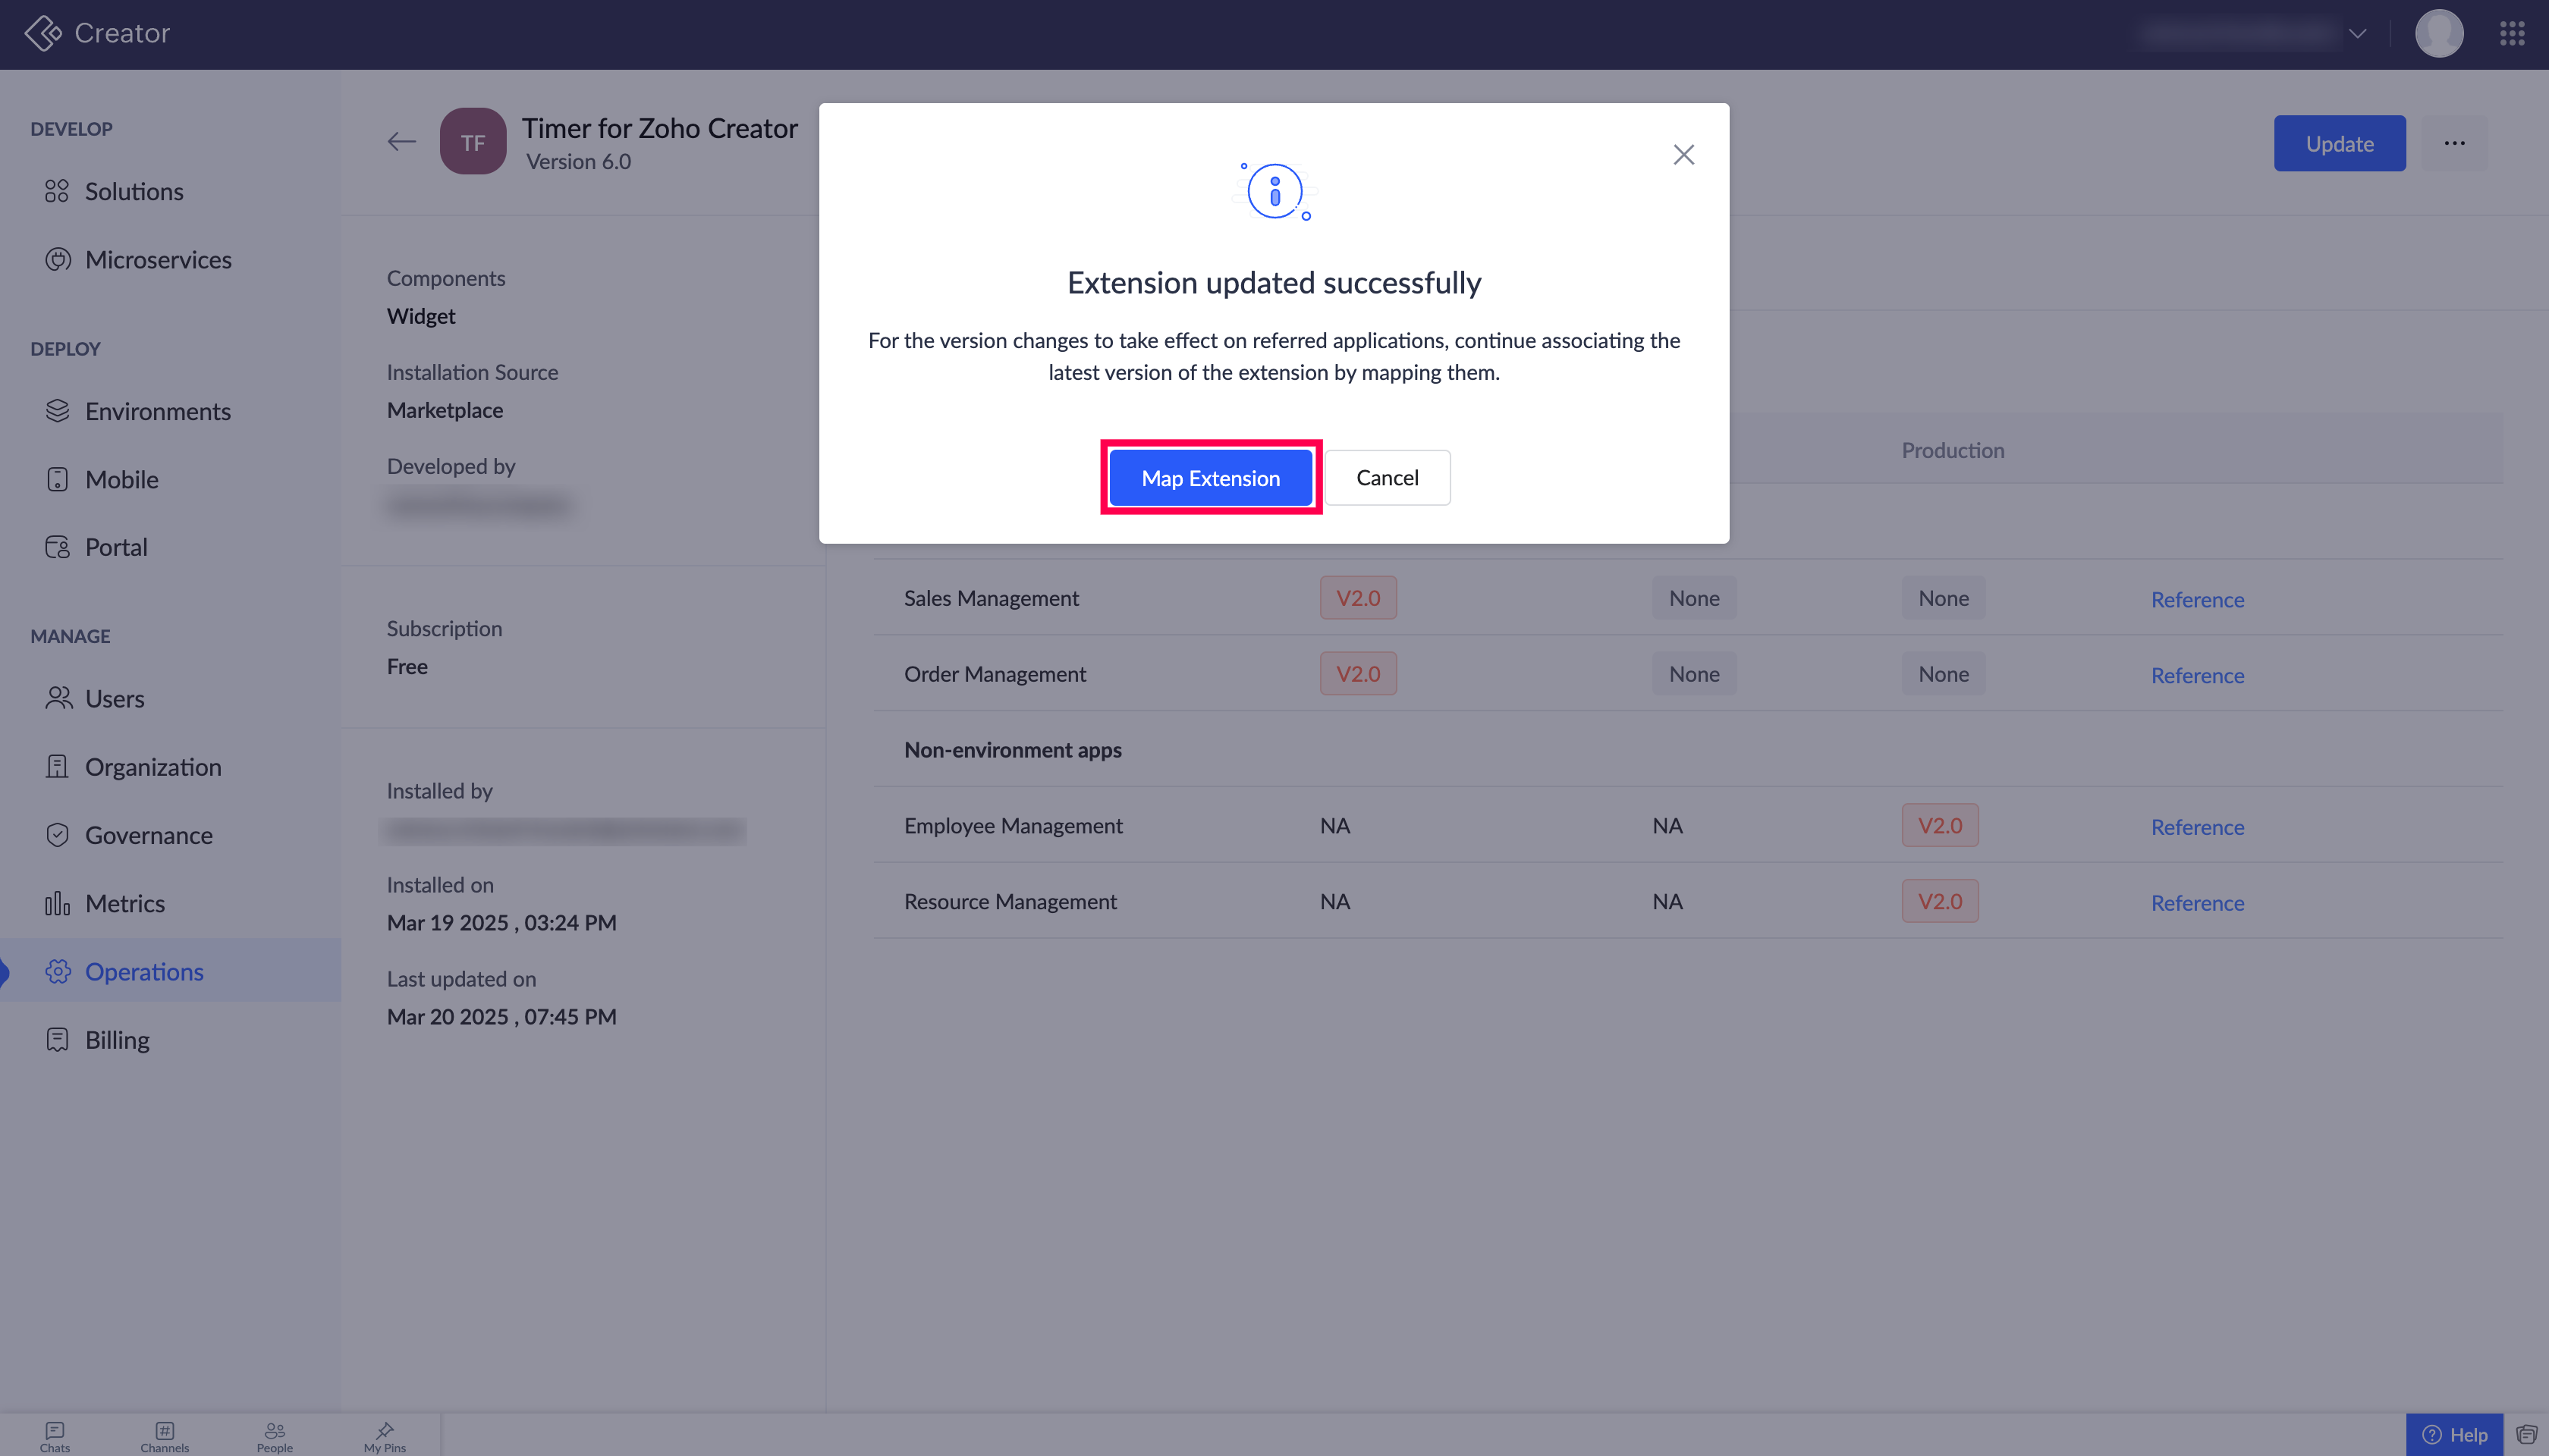The width and height of the screenshot is (2549, 1456).
Task: Go to Microservices section
Action: click(x=158, y=260)
